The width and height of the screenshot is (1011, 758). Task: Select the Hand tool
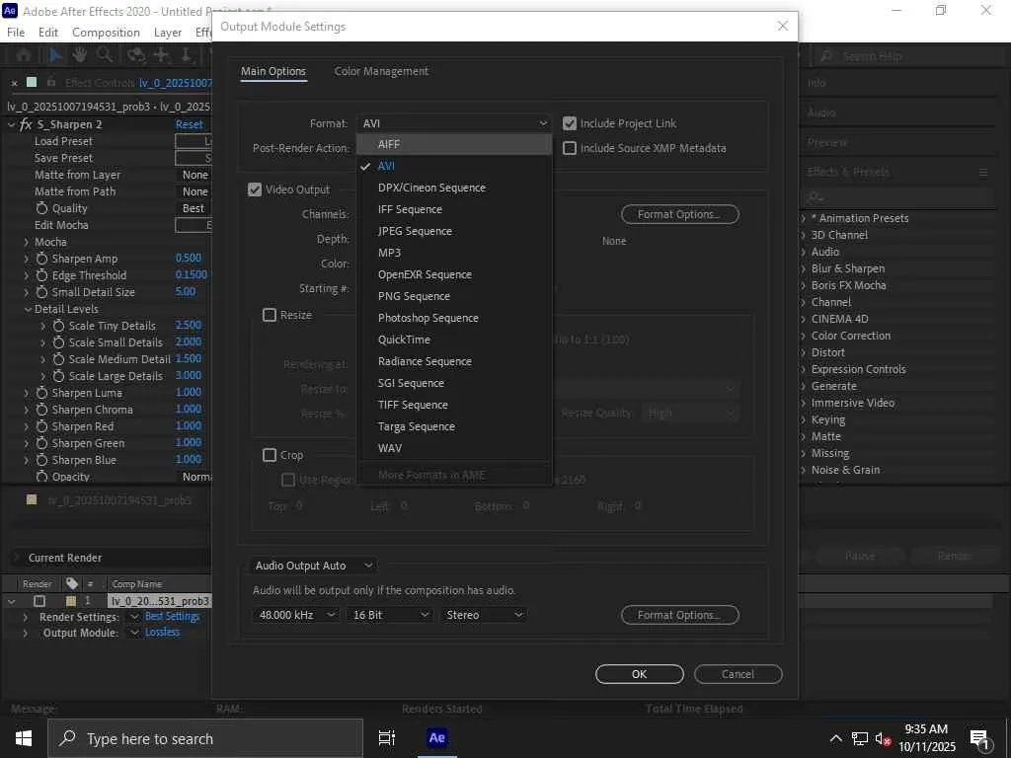pyautogui.click(x=79, y=55)
